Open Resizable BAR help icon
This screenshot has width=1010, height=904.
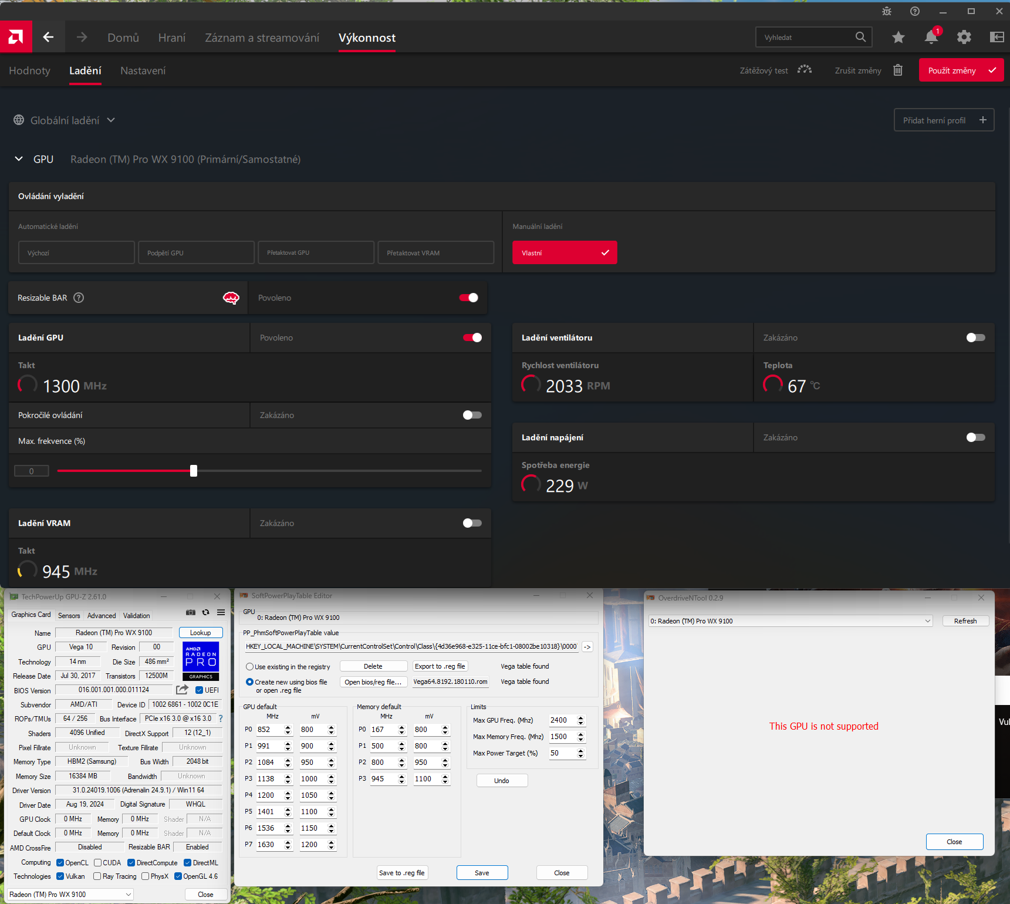click(79, 298)
